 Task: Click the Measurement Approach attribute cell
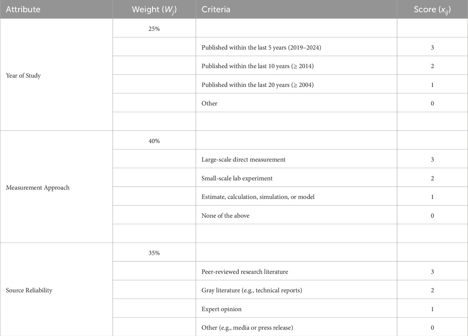38,188
